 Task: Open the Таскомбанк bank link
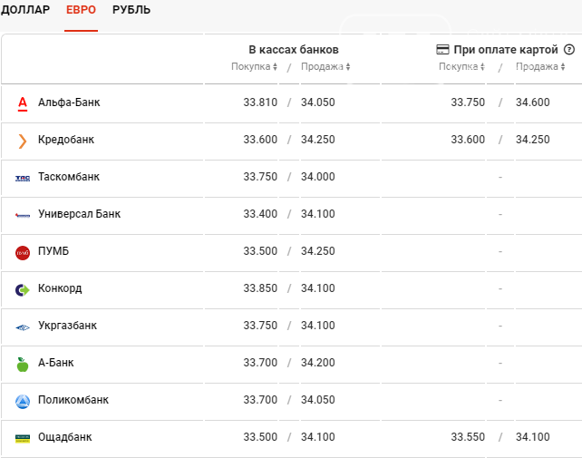click(x=69, y=177)
